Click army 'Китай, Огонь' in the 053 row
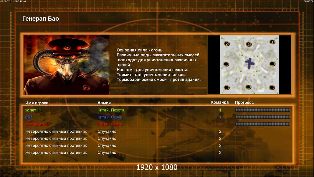This screenshot has width=314, height=177. (x=110, y=117)
